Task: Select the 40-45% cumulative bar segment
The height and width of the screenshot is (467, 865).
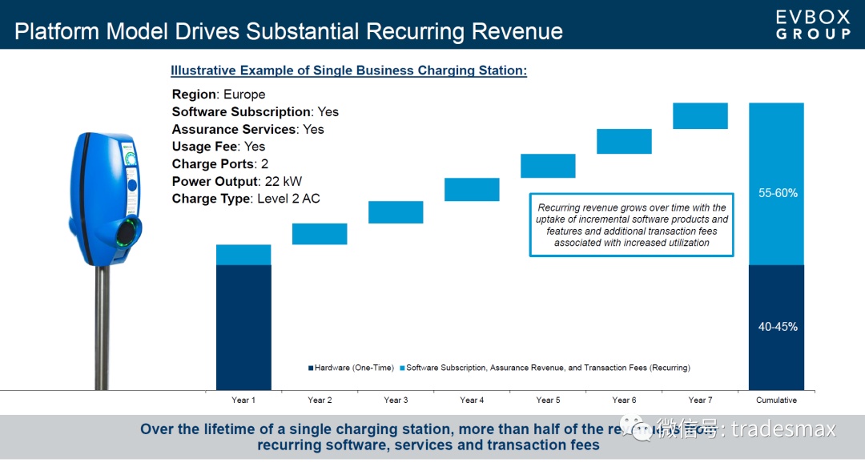Action: (776, 327)
